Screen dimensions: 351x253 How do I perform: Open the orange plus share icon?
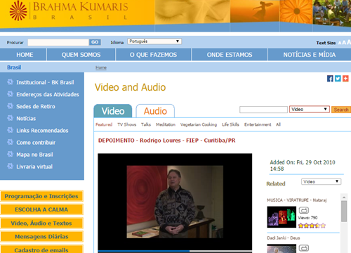(x=345, y=79)
